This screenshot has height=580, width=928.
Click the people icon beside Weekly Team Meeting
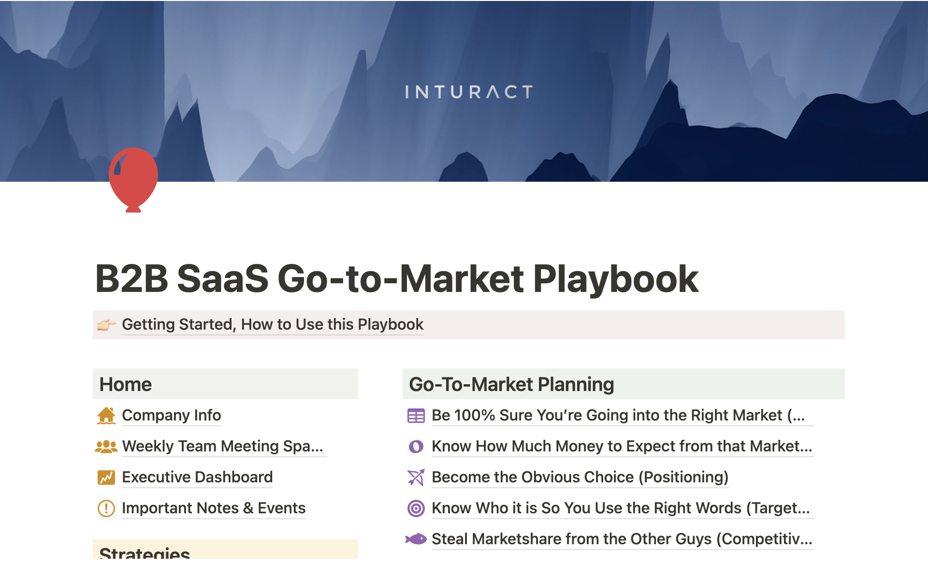click(x=106, y=447)
